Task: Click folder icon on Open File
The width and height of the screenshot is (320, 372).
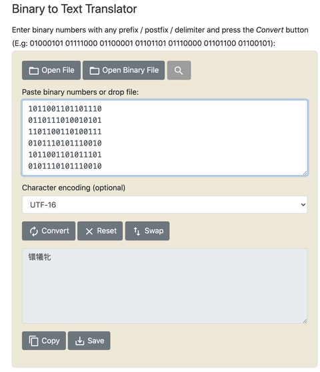Action: pos(33,71)
